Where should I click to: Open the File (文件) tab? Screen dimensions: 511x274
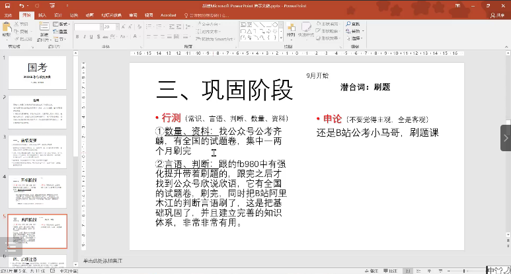tap(9, 14)
